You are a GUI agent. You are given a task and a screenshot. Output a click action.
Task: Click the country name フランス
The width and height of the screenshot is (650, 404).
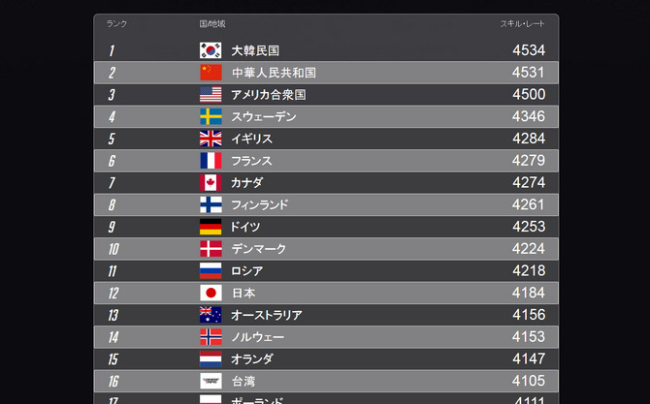[251, 161]
